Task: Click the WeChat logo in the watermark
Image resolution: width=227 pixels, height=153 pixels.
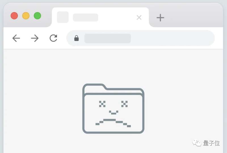Action: click(197, 143)
